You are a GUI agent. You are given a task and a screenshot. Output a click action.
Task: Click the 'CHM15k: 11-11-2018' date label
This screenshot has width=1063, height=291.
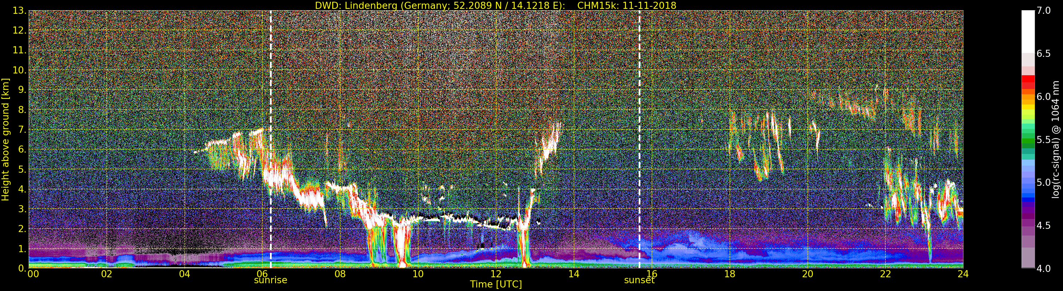[x=627, y=5]
